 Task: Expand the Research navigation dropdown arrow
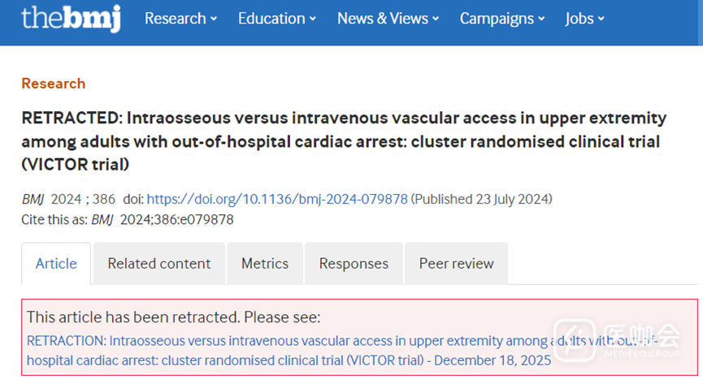coord(214,19)
